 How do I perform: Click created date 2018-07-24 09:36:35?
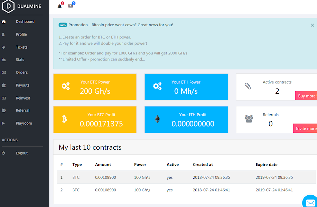211,177
